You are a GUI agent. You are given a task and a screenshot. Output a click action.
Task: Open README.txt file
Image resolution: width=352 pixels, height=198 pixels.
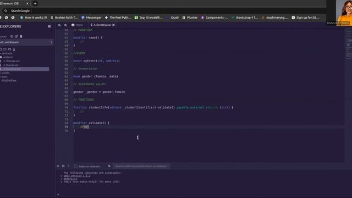click(x=9, y=81)
